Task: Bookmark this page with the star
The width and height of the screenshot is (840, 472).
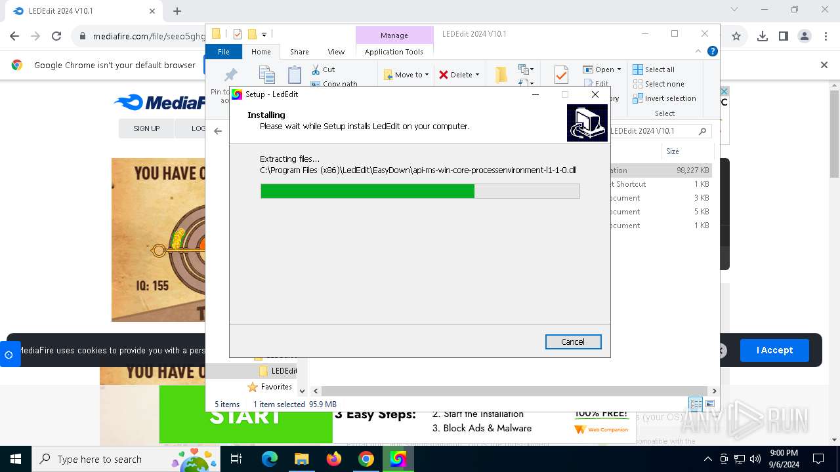Action: (736, 37)
